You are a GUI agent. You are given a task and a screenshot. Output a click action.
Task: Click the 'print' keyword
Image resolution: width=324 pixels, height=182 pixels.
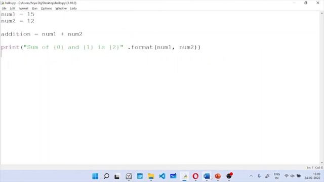tap(10, 48)
